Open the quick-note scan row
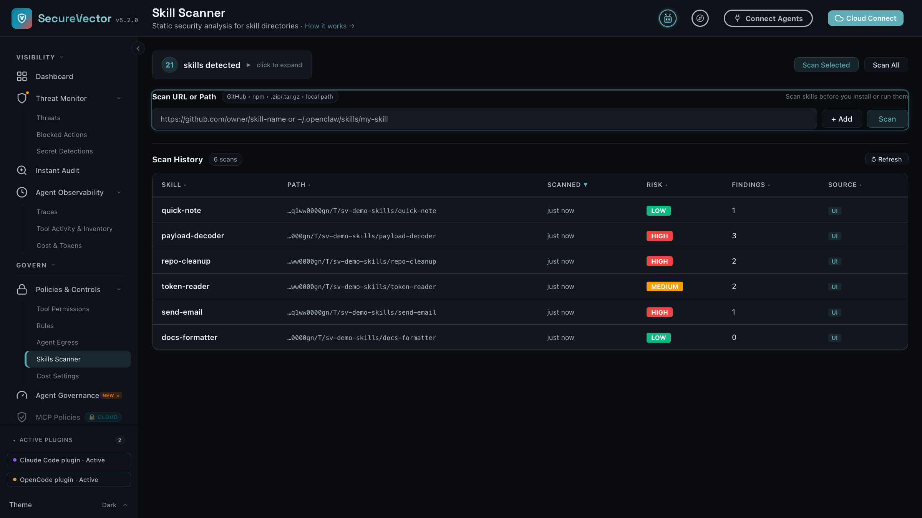 (x=530, y=210)
